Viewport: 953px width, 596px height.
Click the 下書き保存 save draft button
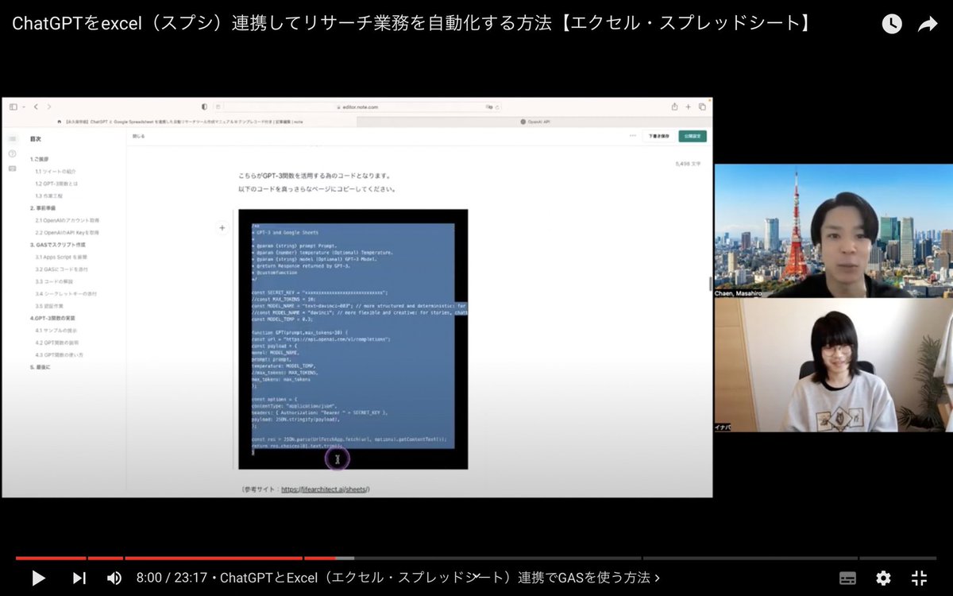[x=659, y=136]
